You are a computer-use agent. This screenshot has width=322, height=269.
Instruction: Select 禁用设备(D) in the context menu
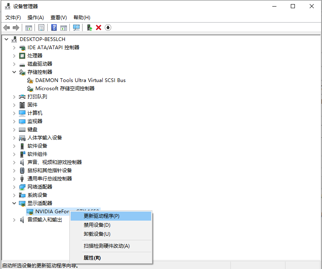97,225
